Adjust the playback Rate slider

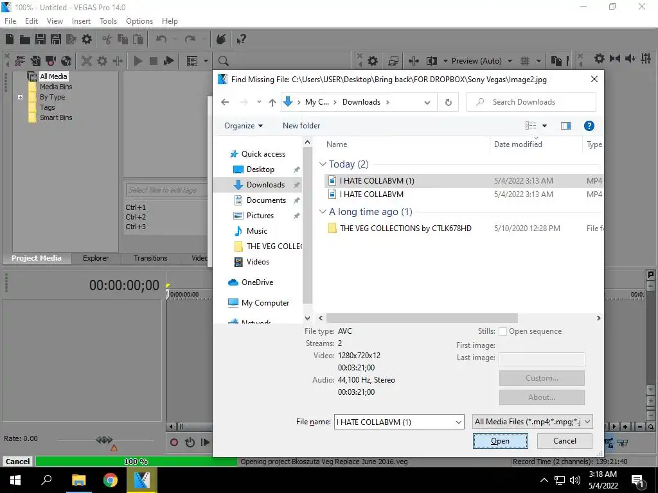104,440
